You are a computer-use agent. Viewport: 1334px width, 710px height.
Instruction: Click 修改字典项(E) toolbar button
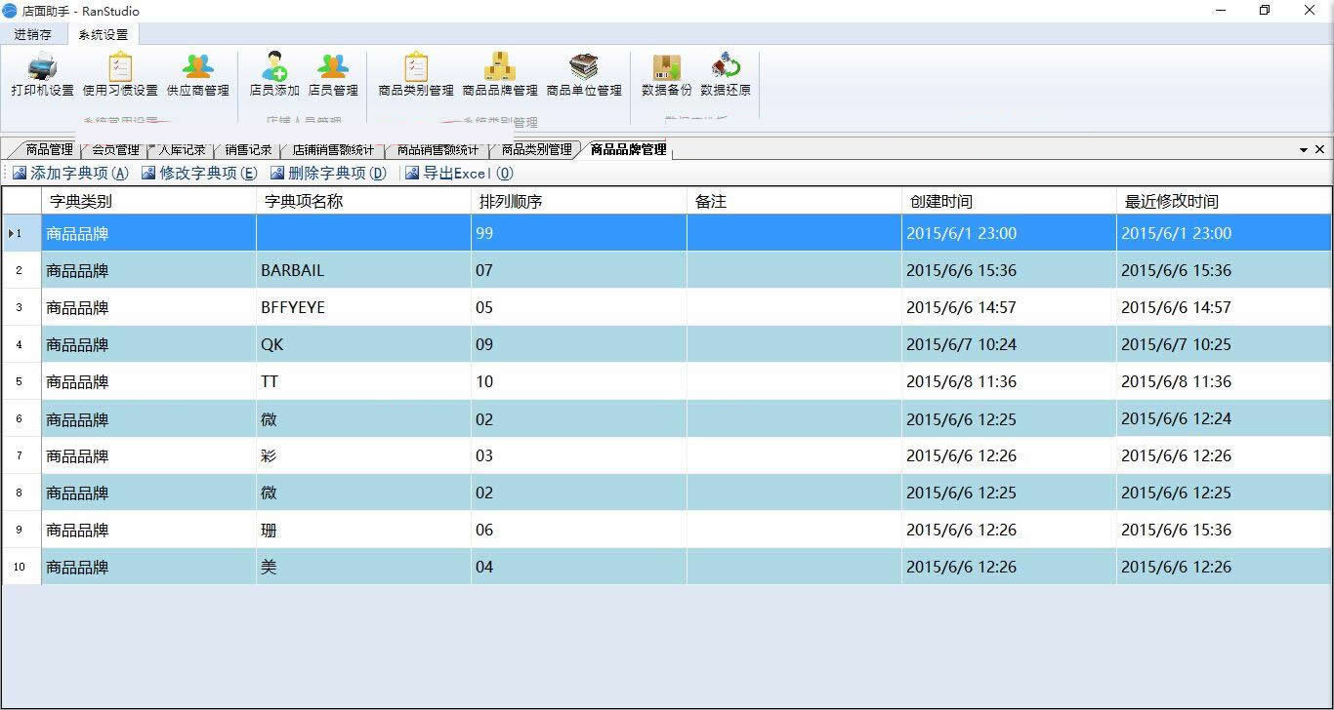tap(199, 174)
